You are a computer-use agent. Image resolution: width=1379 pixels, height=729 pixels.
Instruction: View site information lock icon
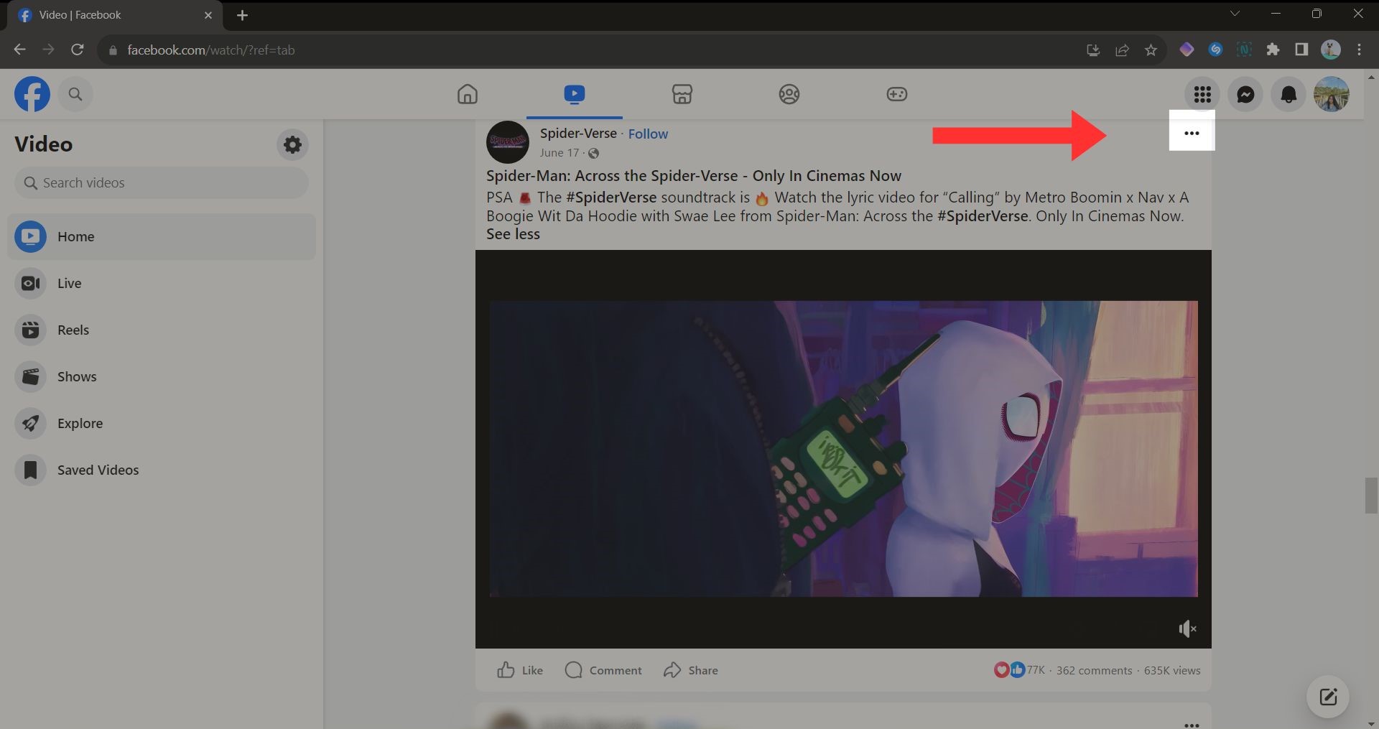click(x=112, y=50)
